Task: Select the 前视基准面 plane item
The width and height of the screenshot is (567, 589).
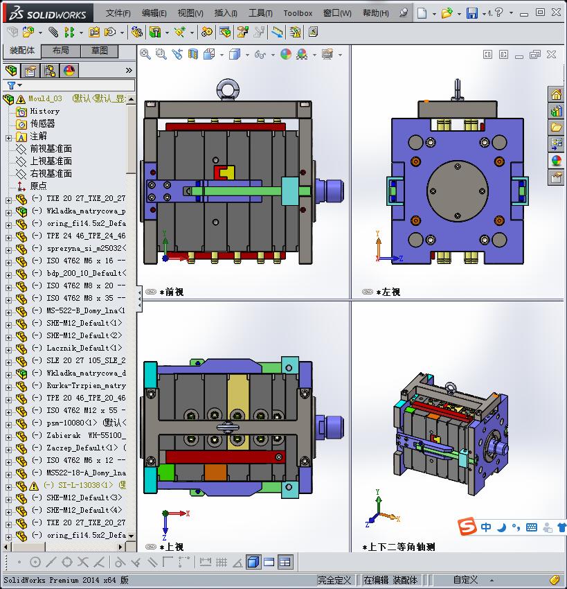Action: (51, 149)
